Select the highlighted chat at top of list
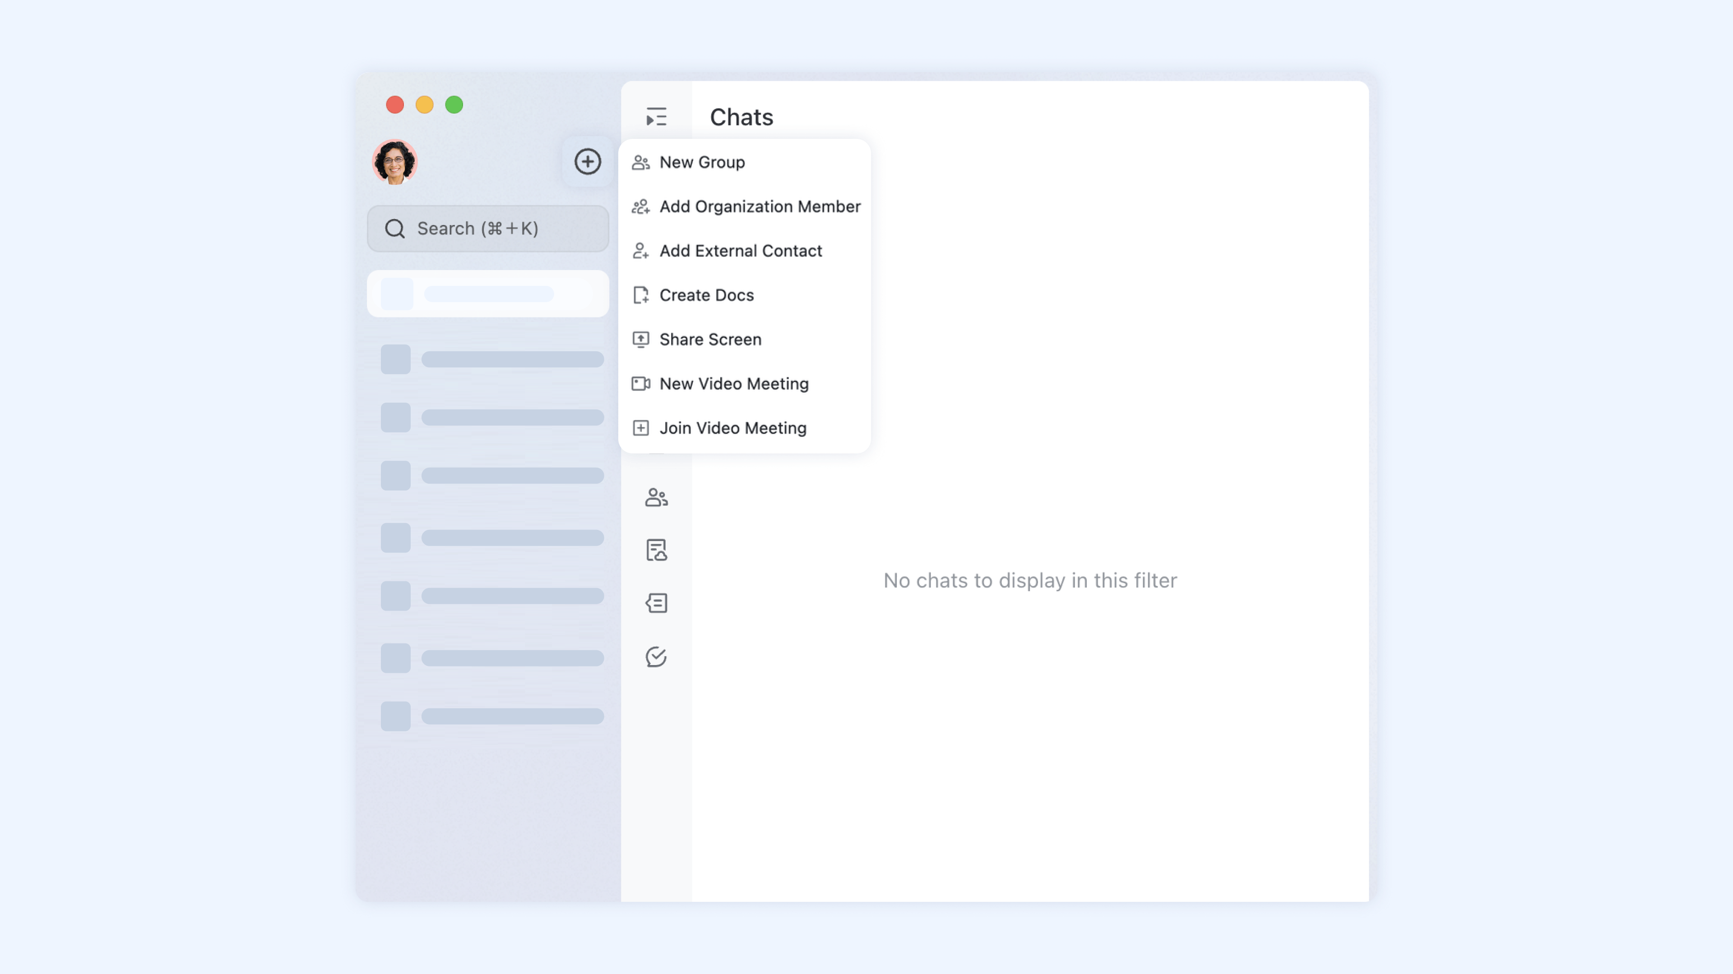The width and height of the screenshot is (1733, 974). [x=488, y=294]
